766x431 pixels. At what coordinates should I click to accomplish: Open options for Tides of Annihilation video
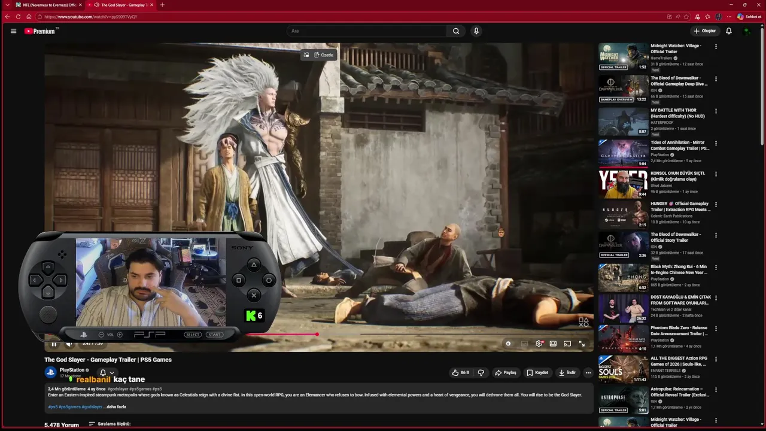(716, 144)
